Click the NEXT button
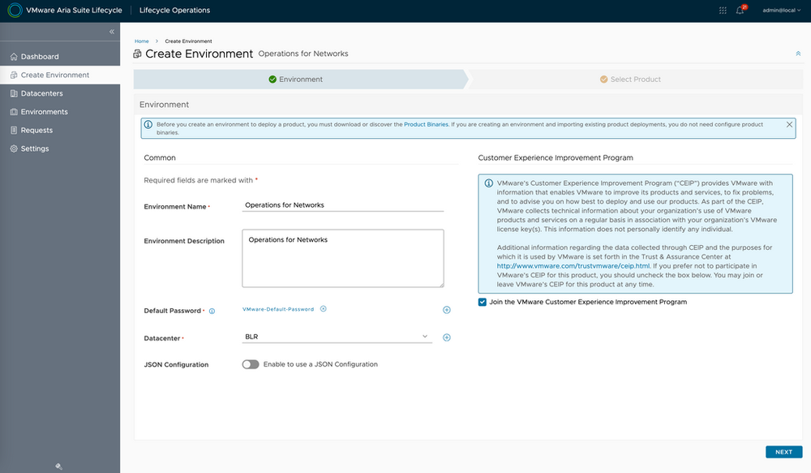 tap(783, 452)
